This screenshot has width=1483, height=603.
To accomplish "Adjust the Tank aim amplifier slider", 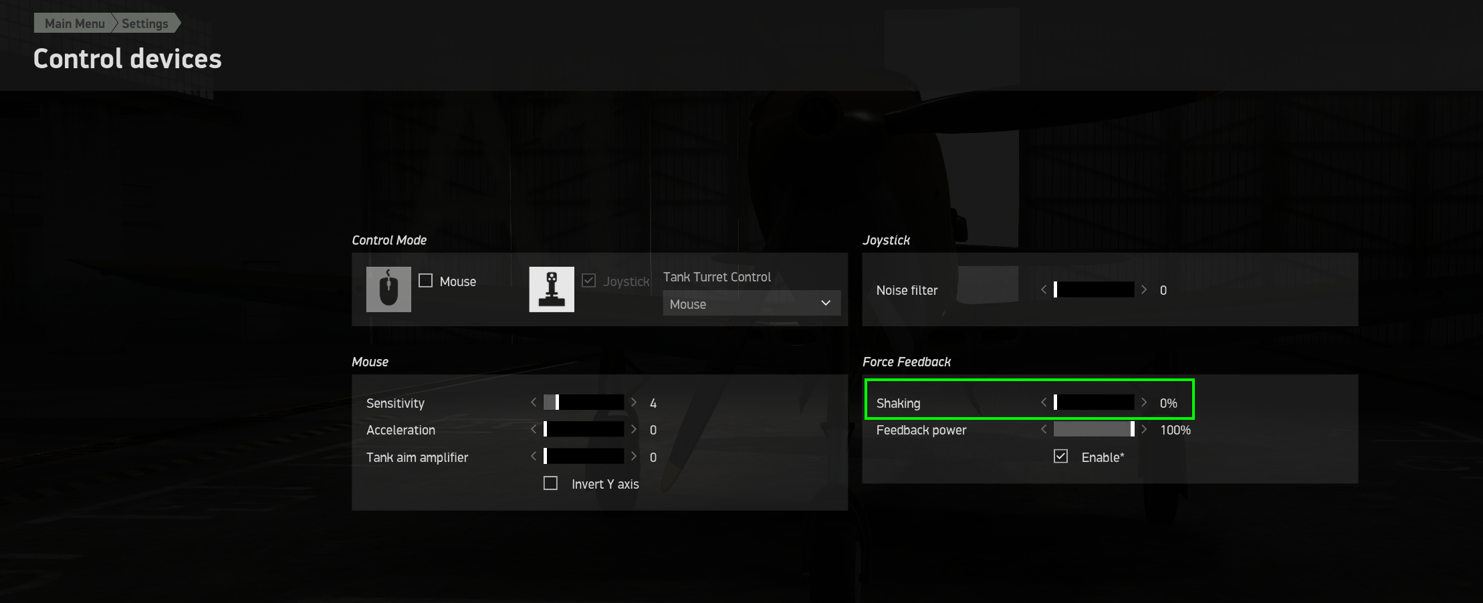I will [584, 457].
